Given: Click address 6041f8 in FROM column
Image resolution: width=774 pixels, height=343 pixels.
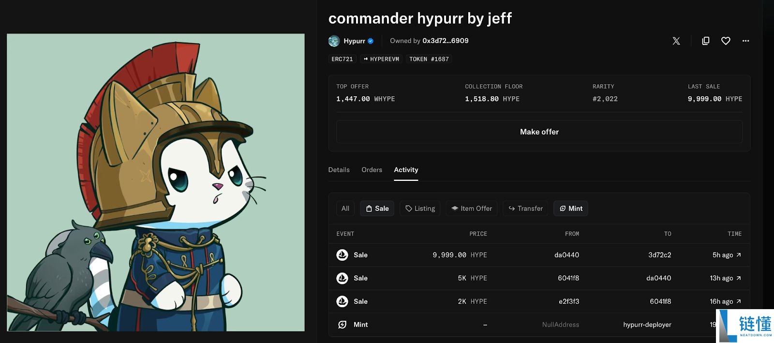Looking at the screenshot, I should coord(568,278).
